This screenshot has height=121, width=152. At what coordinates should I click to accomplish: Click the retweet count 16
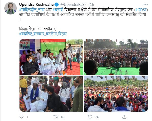pos(62,117)
